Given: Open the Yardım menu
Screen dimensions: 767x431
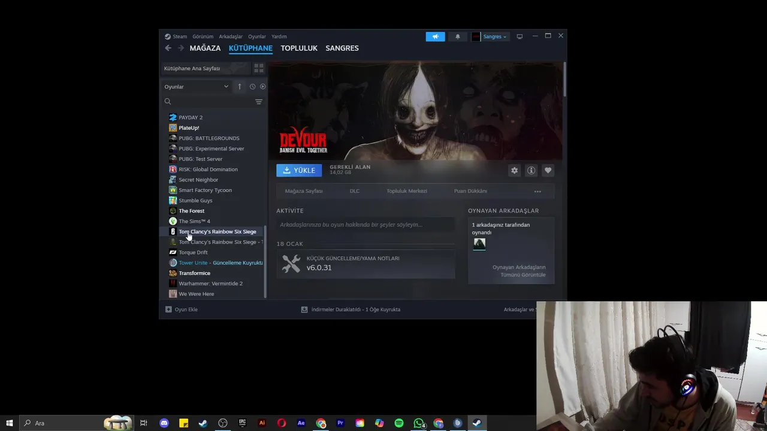Looking at the screenshot, I should pos(279,37).
